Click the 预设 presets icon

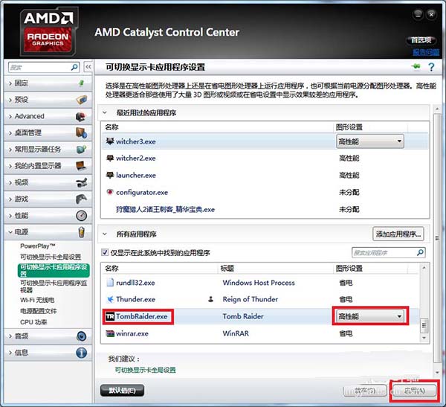[82, 100]
